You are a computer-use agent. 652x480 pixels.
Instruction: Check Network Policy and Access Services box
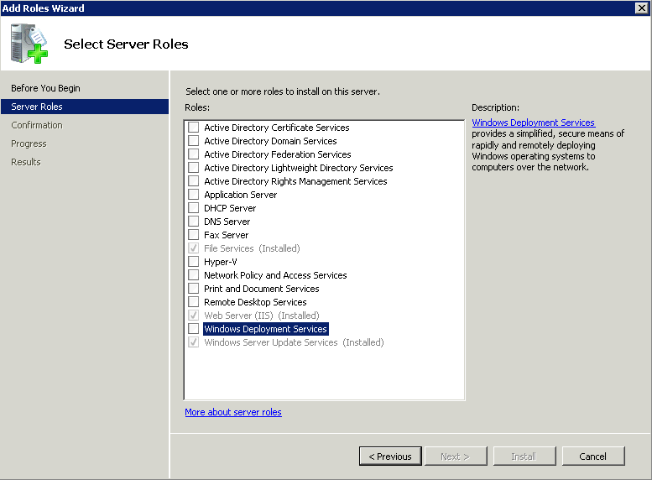[193, 275]
